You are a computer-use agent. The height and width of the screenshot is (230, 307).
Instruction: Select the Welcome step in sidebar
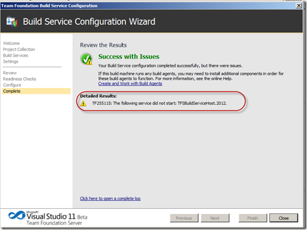click(11, 43)
